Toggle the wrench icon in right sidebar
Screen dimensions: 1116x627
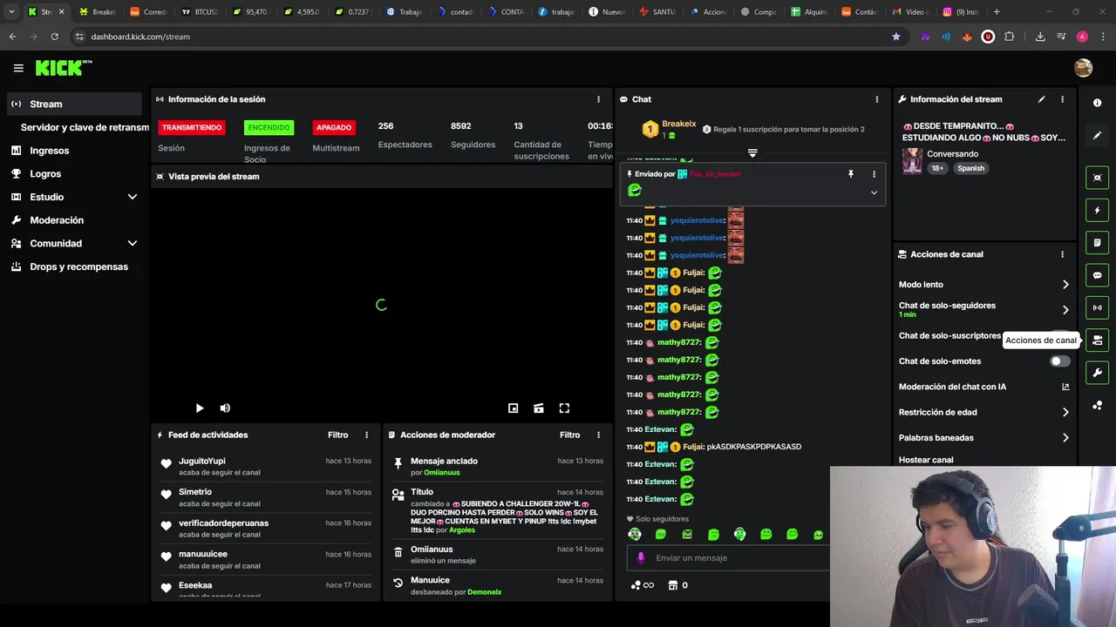1097,373
